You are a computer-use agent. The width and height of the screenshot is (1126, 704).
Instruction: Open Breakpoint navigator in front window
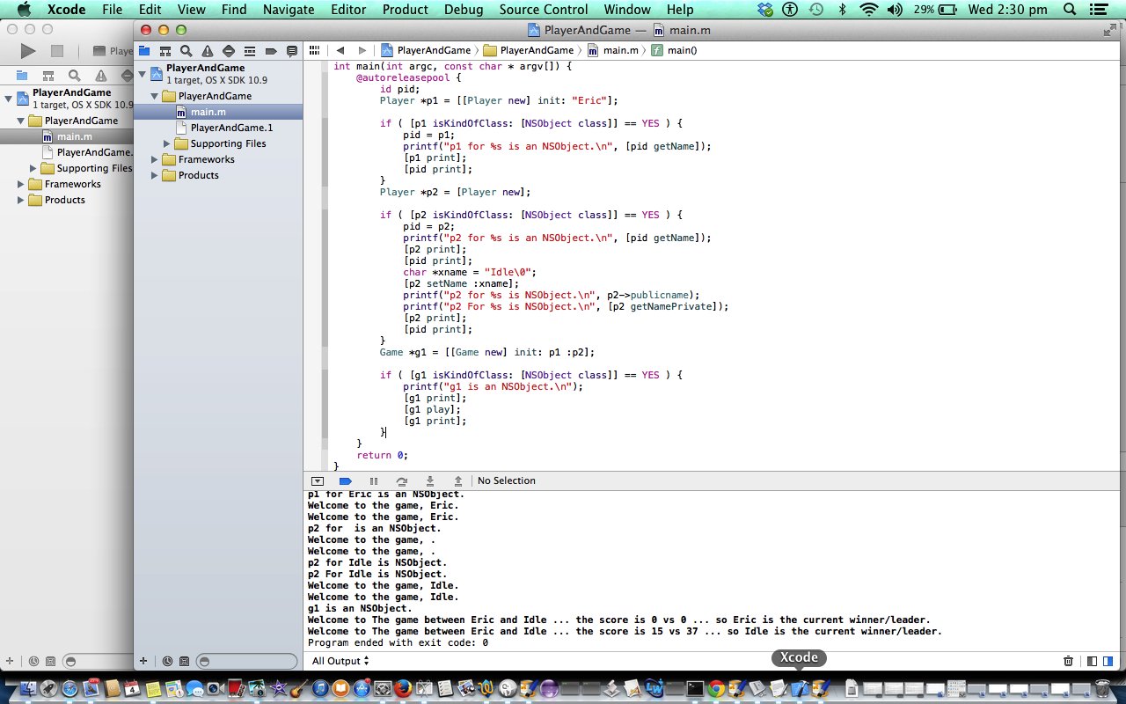(x=271, y=51)
